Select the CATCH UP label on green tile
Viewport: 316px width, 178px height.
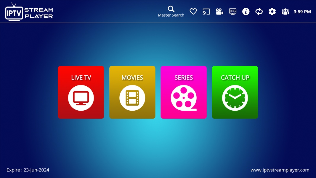(x=235, y=78)
